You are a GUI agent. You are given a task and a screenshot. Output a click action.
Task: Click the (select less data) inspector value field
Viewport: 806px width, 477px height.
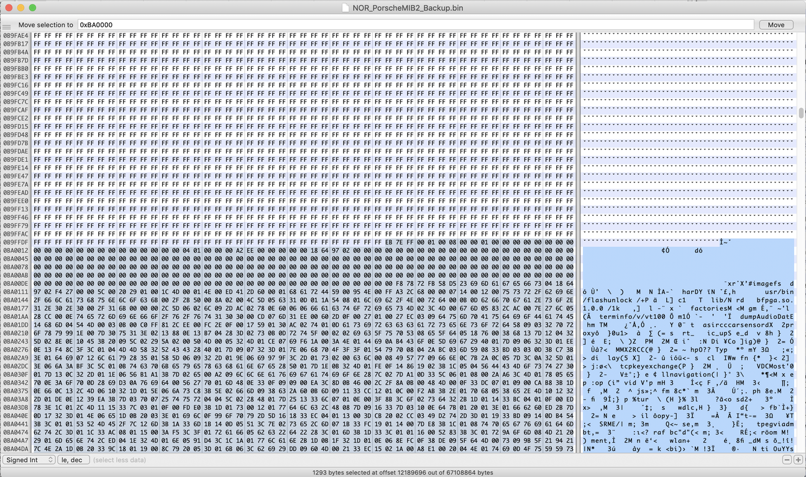tap(120, 460)
